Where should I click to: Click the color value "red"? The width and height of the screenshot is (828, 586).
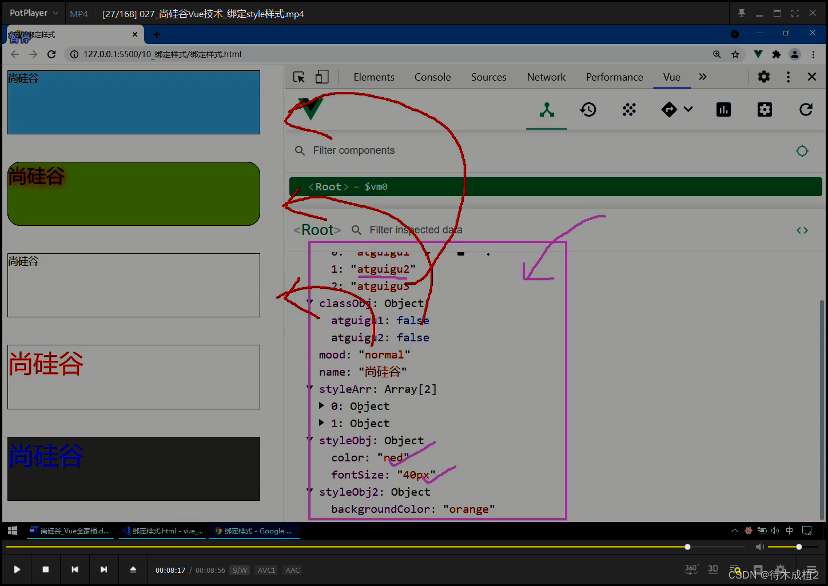tap(393, 457)
